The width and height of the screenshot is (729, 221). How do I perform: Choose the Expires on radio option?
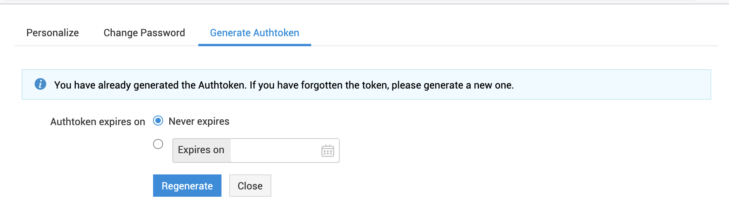click(x=158, y=144)
